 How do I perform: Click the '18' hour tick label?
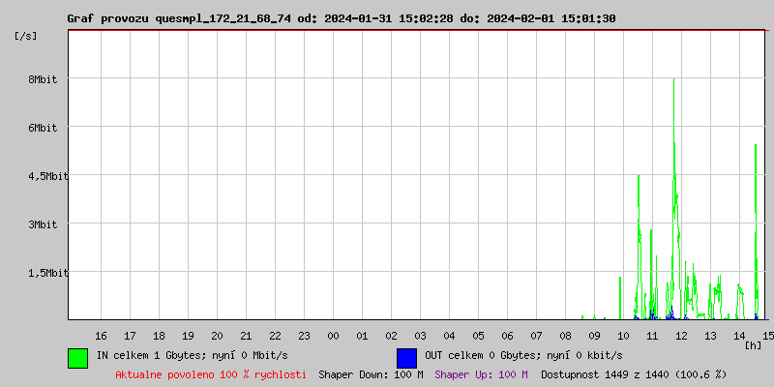point(159,336)
